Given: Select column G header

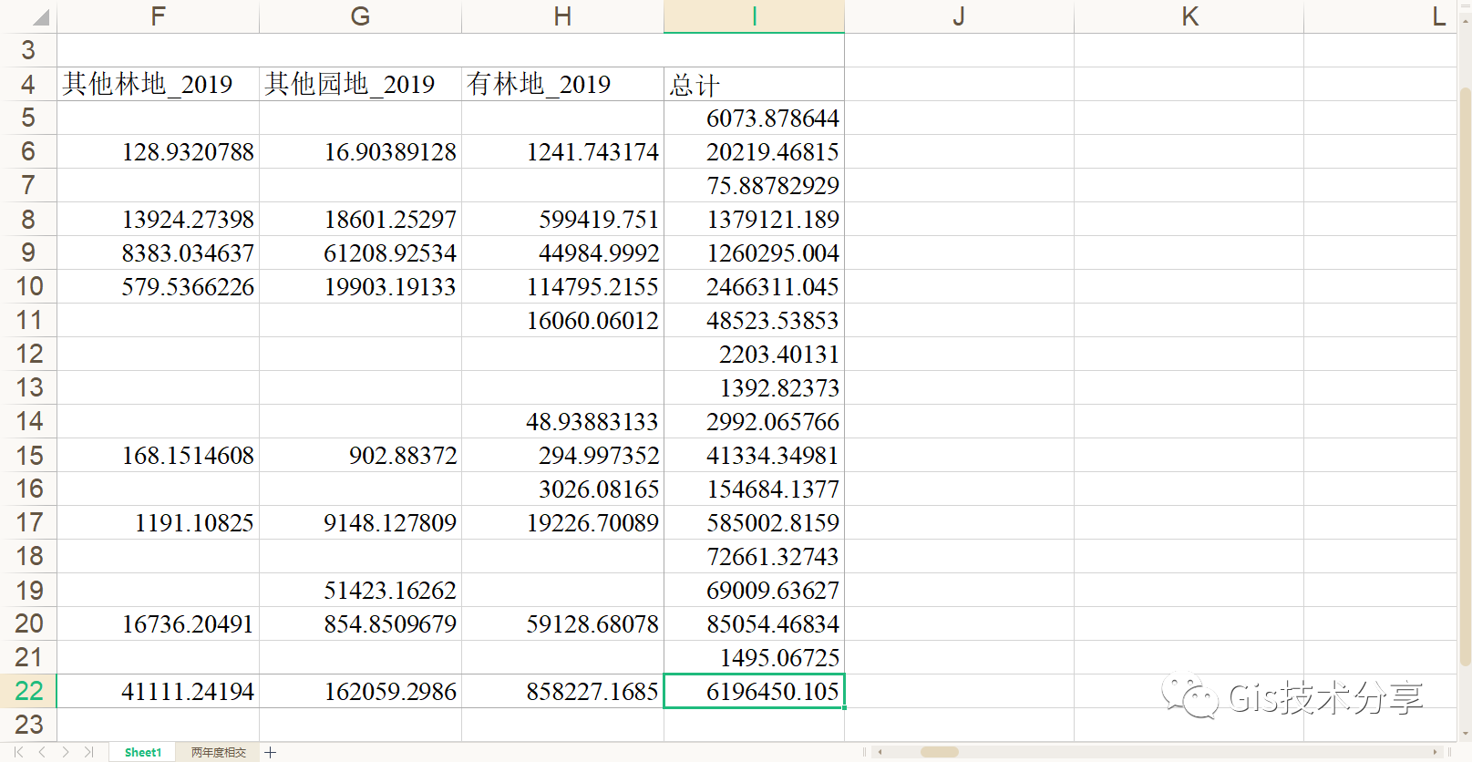Looking at the screenshot, I should (x=361, y=16).
